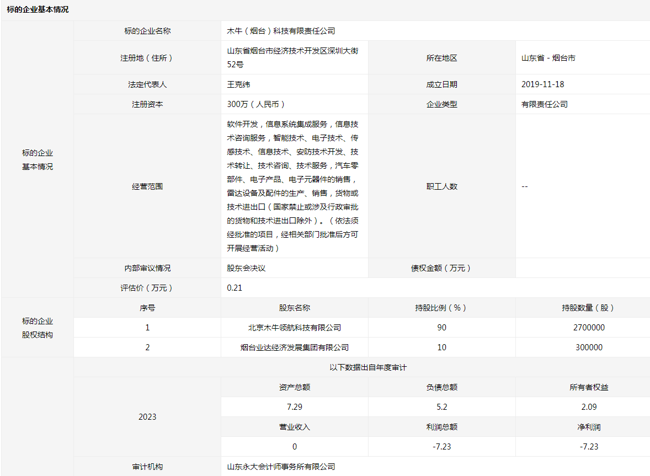Click the label 企业类型
The image size is (650, 476).
coord(441,104)
